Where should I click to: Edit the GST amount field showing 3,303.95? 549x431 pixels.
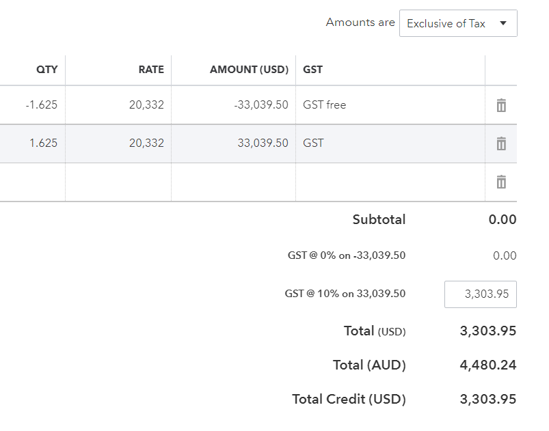click(x=481, y=294)
